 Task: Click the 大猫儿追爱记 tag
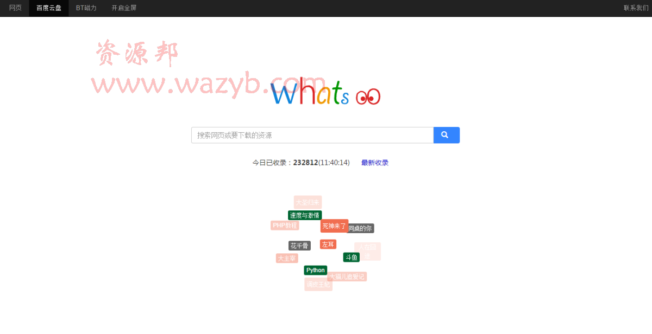click(347, 277)
